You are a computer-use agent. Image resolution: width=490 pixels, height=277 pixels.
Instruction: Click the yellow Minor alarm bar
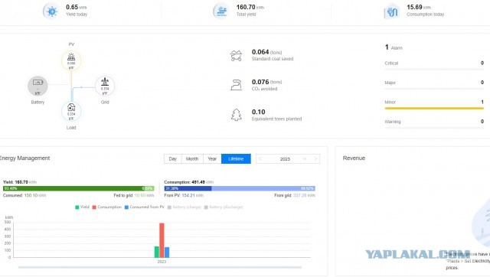[x=434, y=109]
